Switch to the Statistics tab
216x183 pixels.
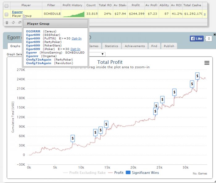tap(111, 46)
